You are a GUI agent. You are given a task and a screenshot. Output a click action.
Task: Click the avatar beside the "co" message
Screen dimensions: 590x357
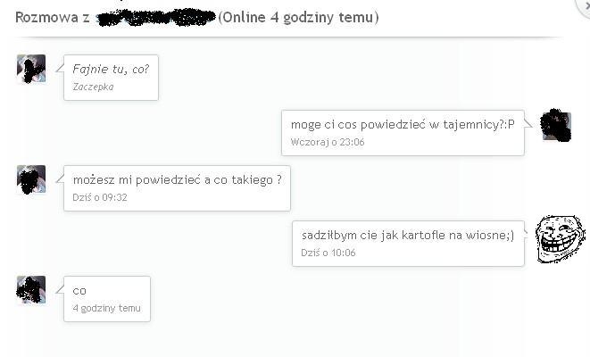[31, 290]
